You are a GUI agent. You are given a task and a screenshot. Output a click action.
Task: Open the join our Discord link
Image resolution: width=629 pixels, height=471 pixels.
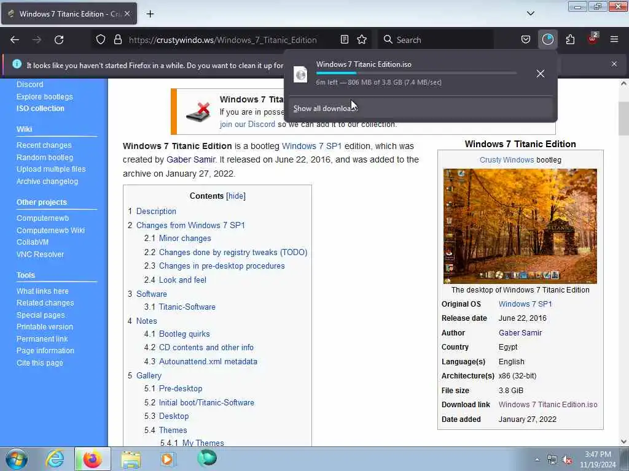click(248, 124)
